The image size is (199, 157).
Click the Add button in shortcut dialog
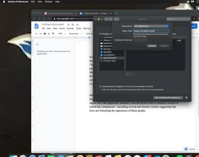(164, 46)
